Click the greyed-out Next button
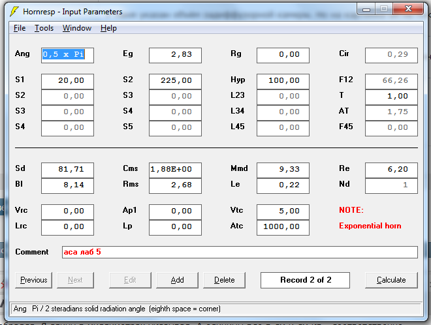This screenshot has height=325, width=431. (x=75, y=280)
